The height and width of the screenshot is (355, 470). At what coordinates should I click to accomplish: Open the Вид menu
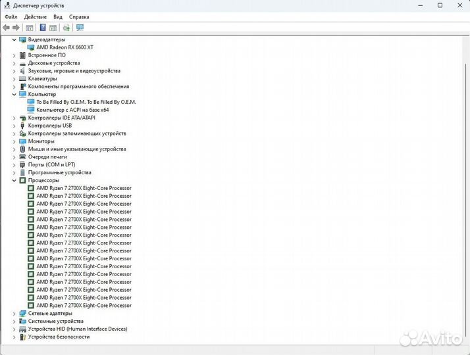click(x=58, y=16)
